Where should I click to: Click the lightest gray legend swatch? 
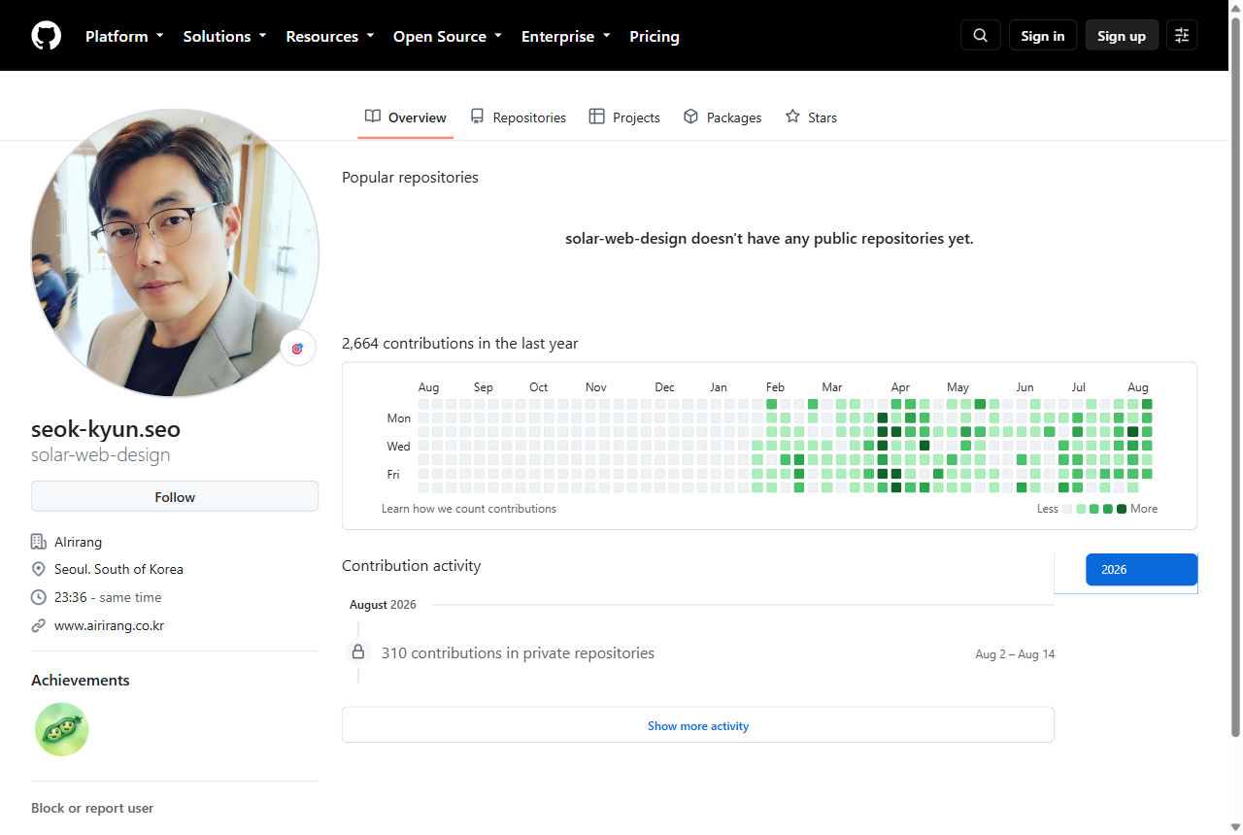pyautogui.click(x=1067, y=509)
